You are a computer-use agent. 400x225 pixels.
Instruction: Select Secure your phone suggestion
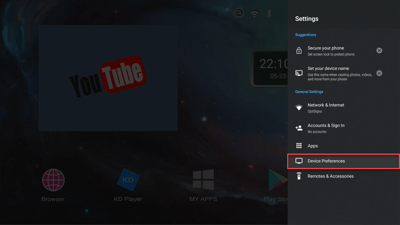(x=344, y=51)
